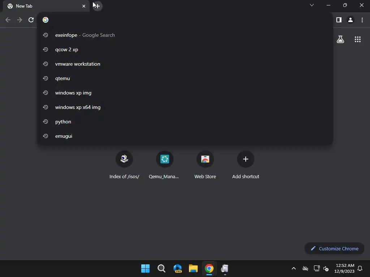
Task: Select 'windows xp x64 img' suggestion
Action: point(185,107)
